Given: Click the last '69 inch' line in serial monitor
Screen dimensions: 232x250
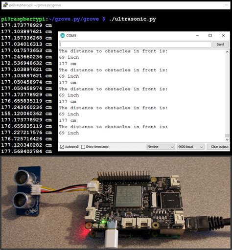Looking at the screenshot, I should (x=69, y=133).
